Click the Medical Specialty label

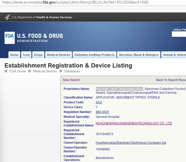(77, 117)
